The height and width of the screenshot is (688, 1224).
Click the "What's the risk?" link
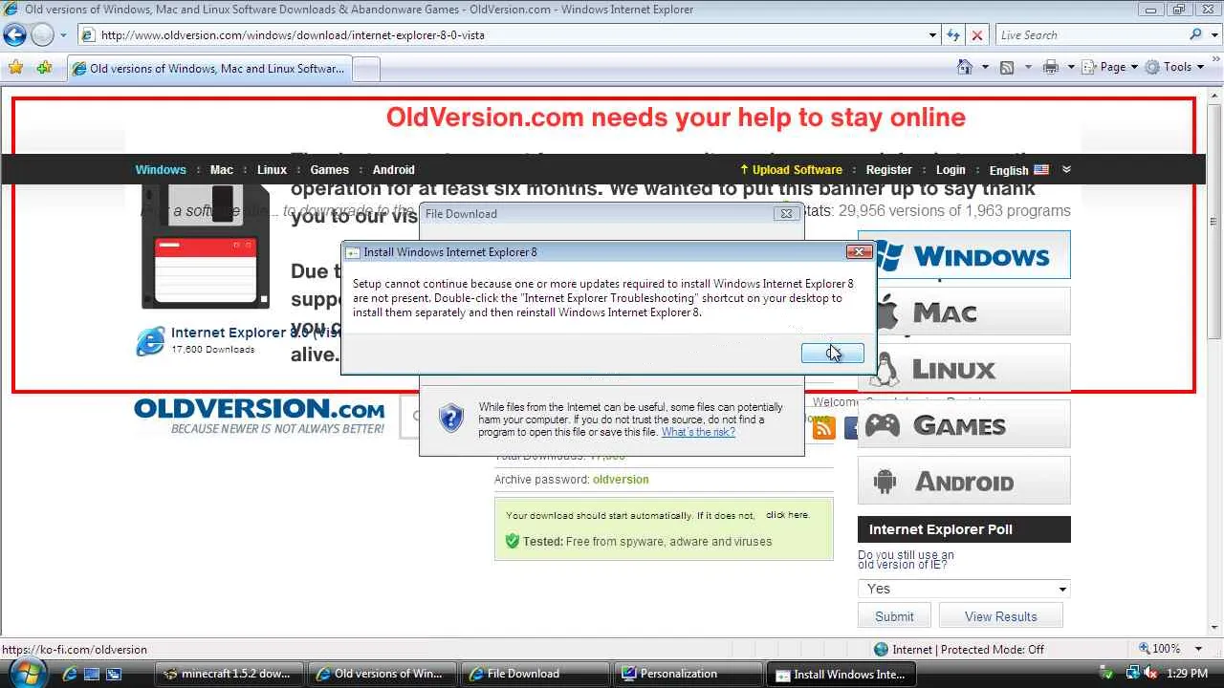point(698,432)
